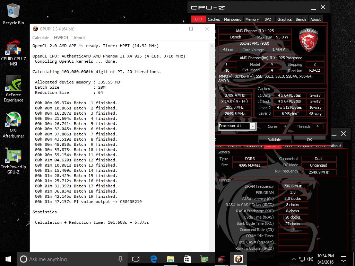
Task: Click the Cortana microphone icon
Action: tap(120, 259)
